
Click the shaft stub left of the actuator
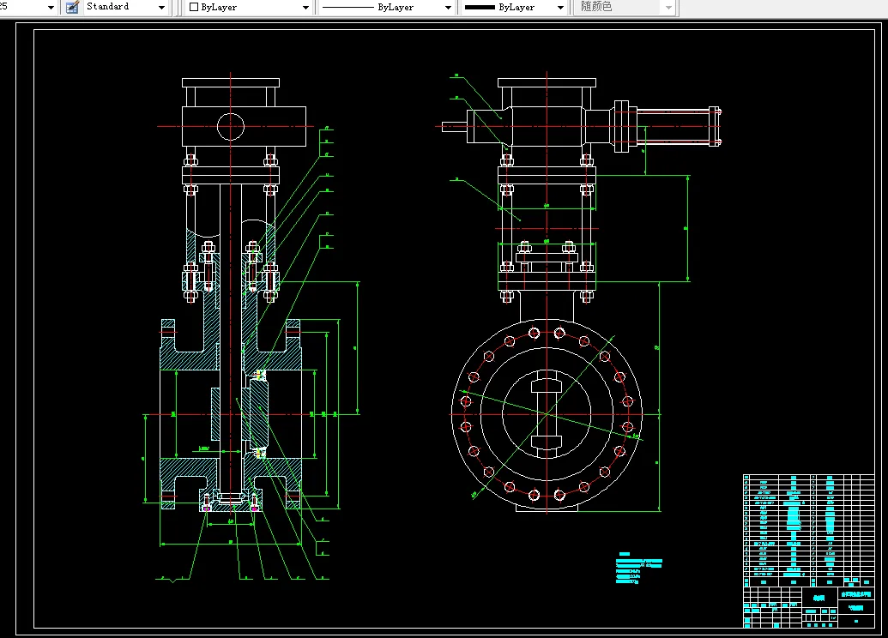pos(455,127)
